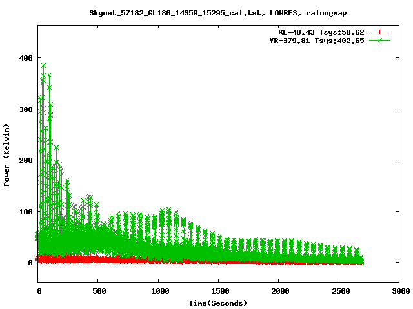413x309 pixels.
Task: Click the x-axis tick label 2000
Action: click(x=280, y=291)
